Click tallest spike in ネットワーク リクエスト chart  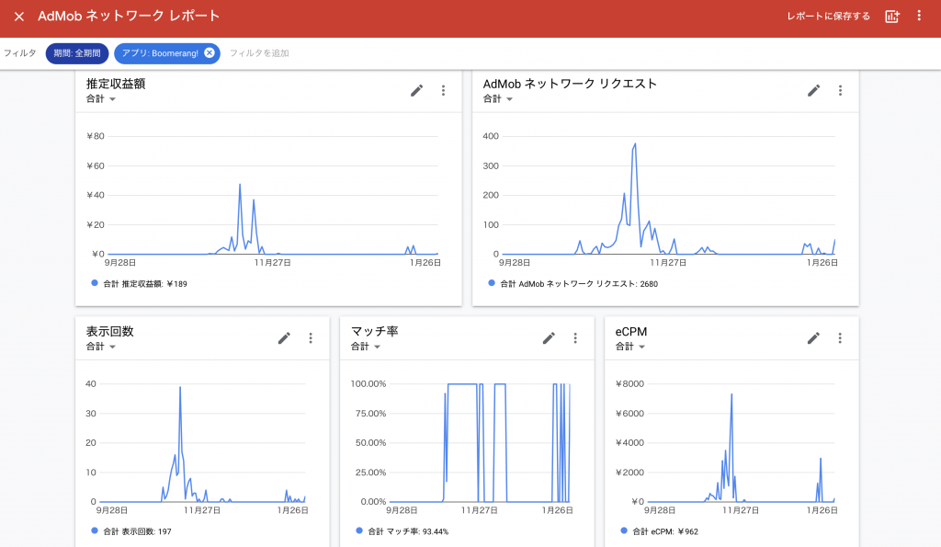click(x=635, y=144)
